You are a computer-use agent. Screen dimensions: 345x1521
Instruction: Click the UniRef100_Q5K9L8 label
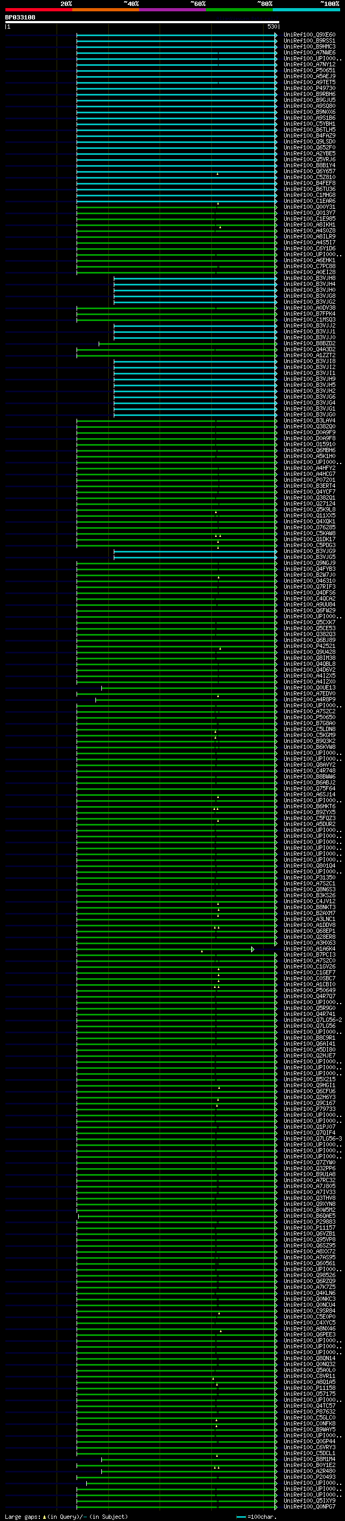pos(309,509)
